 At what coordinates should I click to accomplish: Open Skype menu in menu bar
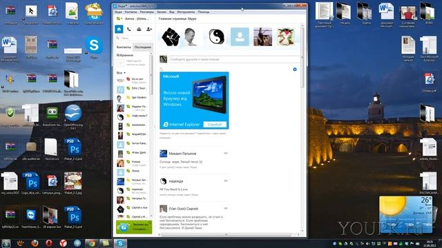118,12
